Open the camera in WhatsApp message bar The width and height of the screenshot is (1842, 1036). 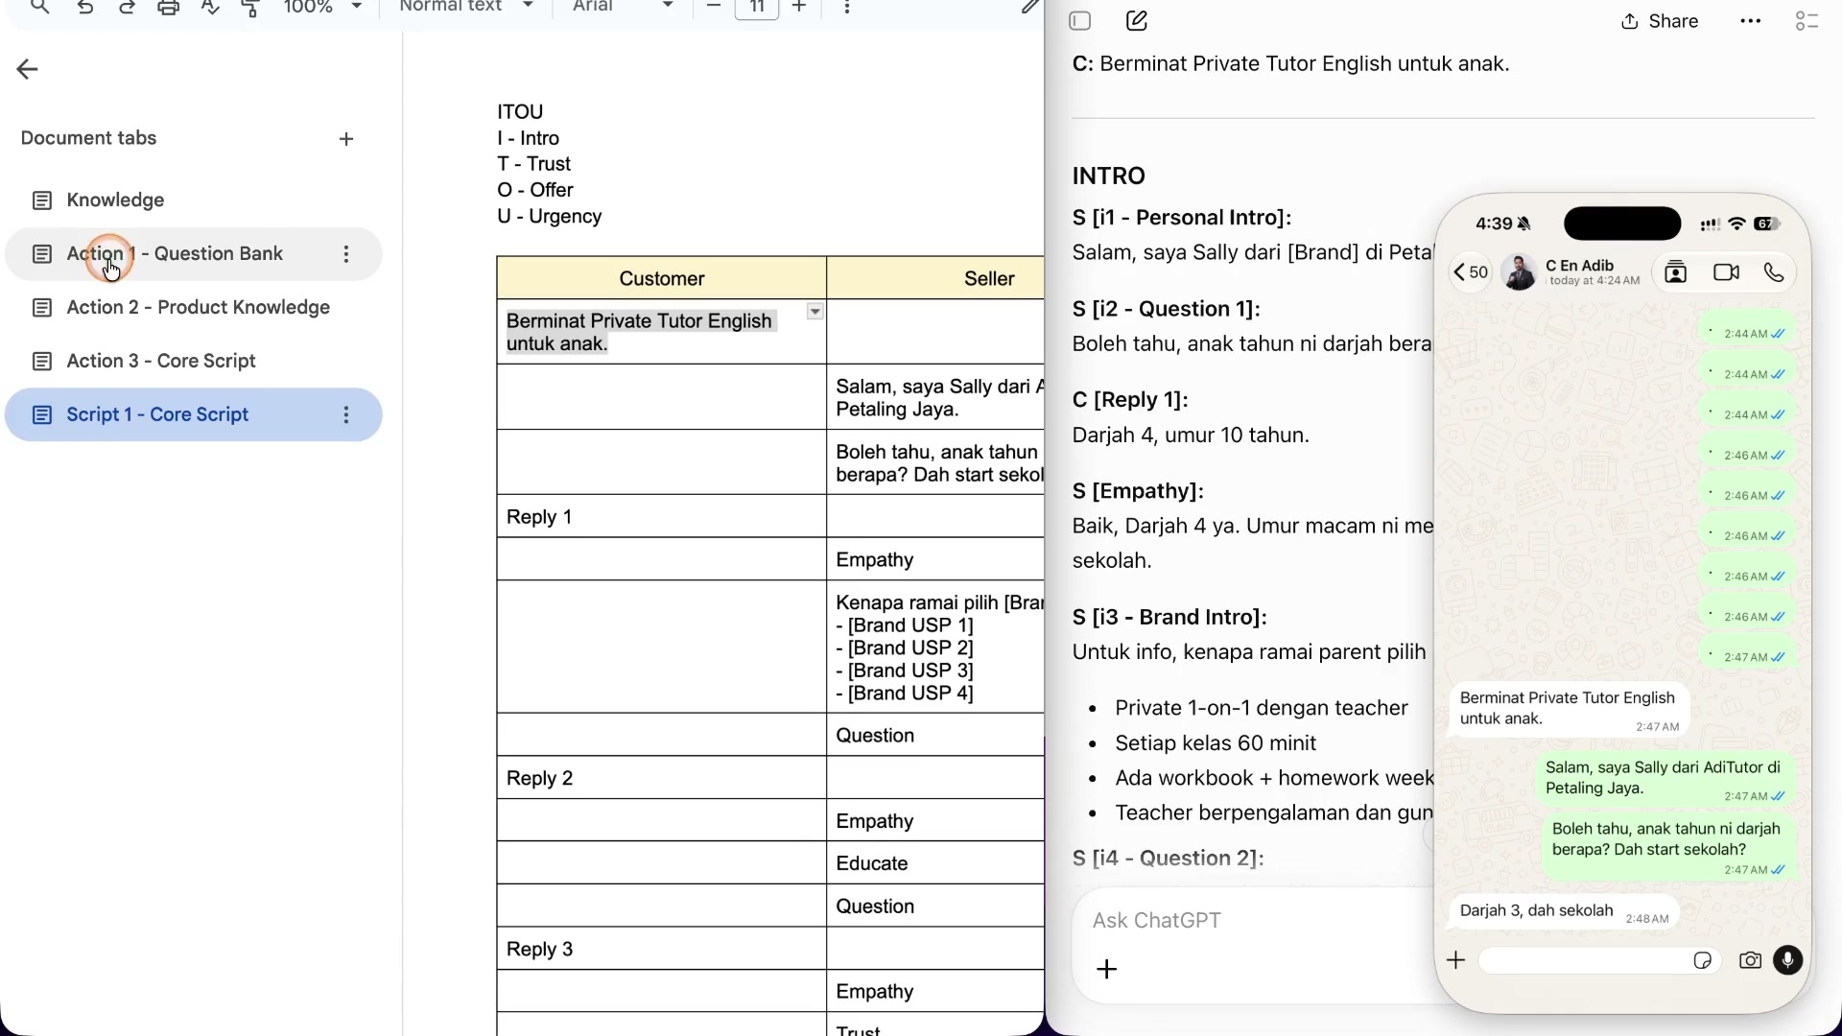pyautogui.click(x=1750, y=960)
